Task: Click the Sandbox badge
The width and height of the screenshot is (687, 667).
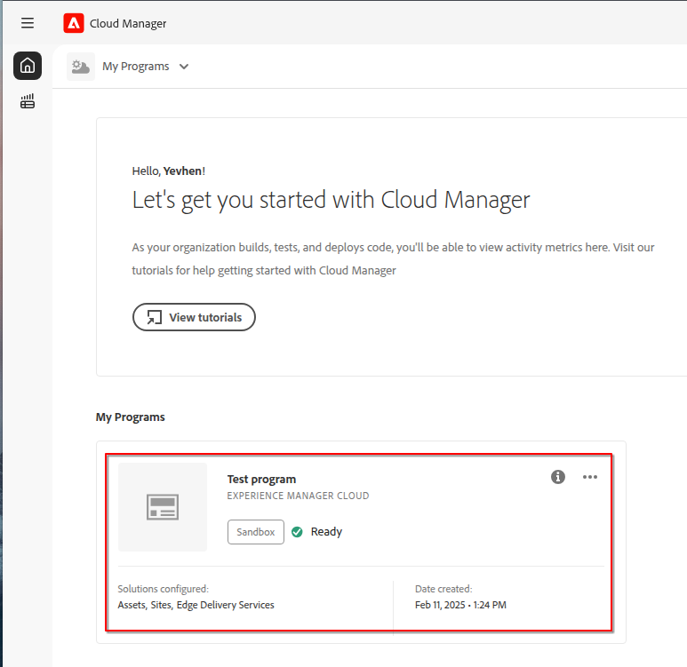Action: pyautogui.click(x=256, y=532)
